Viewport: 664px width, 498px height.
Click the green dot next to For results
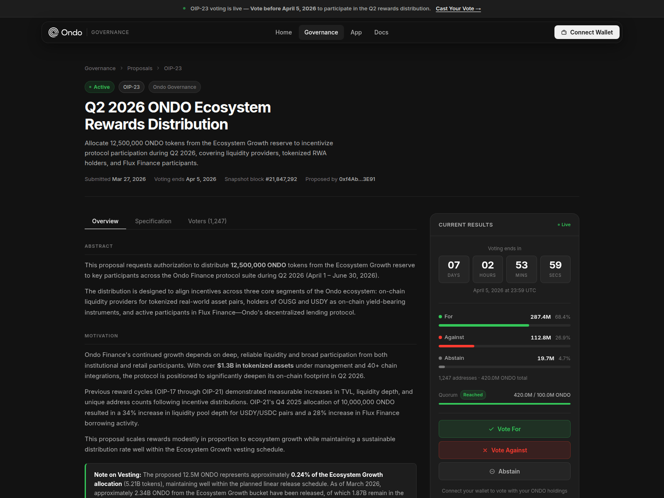tap(441, 316)
